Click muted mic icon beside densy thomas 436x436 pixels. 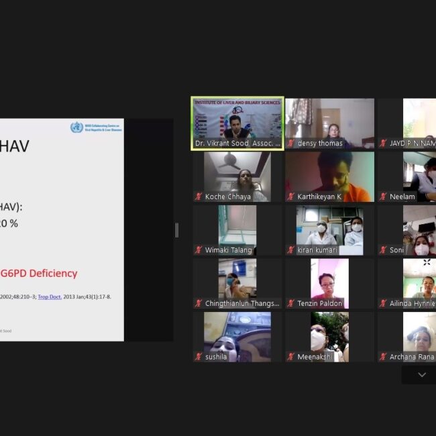click(x=291, y=144)
